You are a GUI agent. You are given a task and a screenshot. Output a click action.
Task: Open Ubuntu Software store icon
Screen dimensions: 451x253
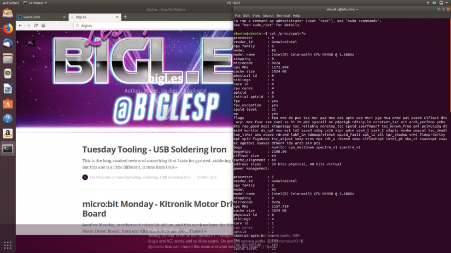pyautogui.click(x=8, y=104)
